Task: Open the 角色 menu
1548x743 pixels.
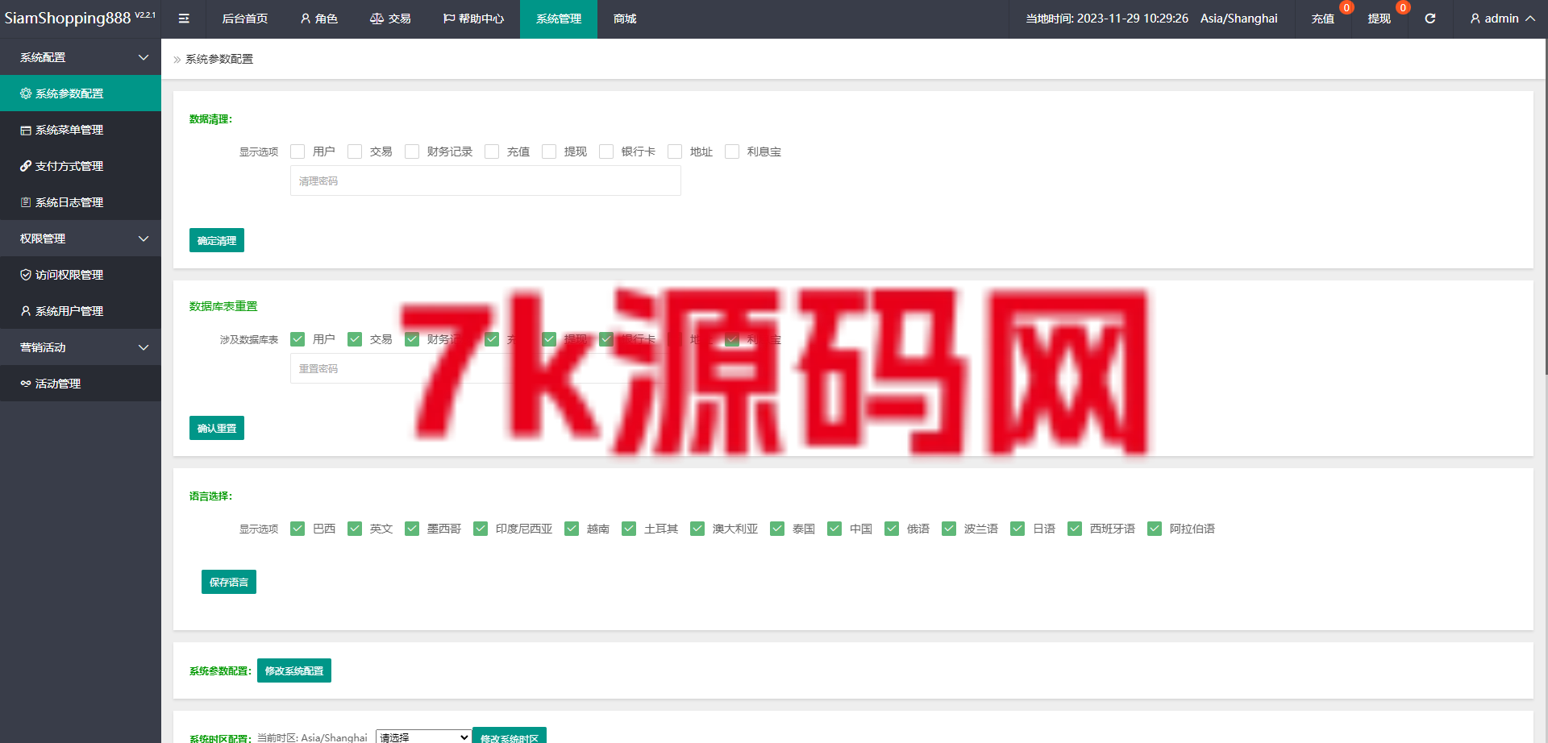Action: [x=319, y=19]
